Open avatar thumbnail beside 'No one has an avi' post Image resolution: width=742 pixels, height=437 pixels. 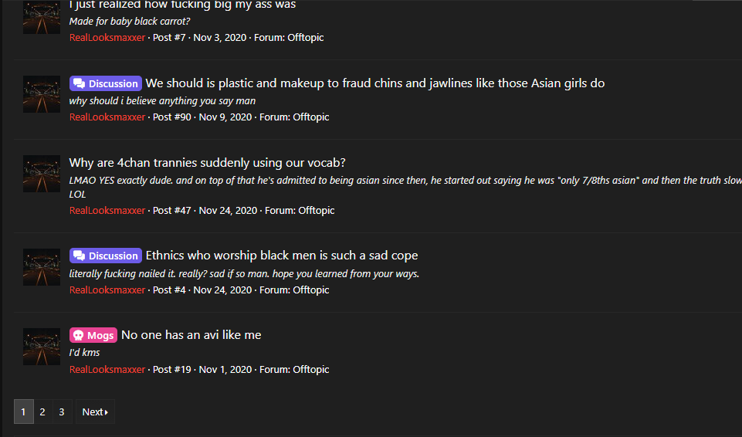(42, 346)
